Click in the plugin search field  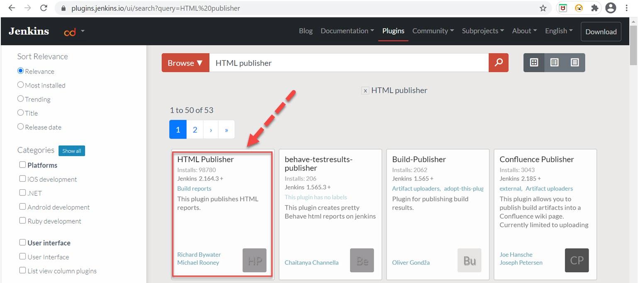click(x=349, y=63)
